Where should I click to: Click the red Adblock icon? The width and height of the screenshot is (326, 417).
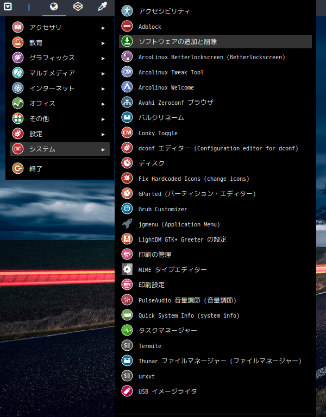(x=127, y=26)
